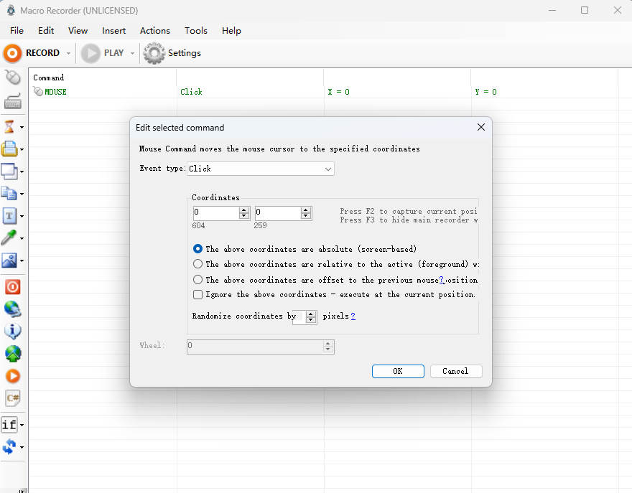Open the Event type dropdown
This screenshot has width=632, height=493.
coord(260,169)
